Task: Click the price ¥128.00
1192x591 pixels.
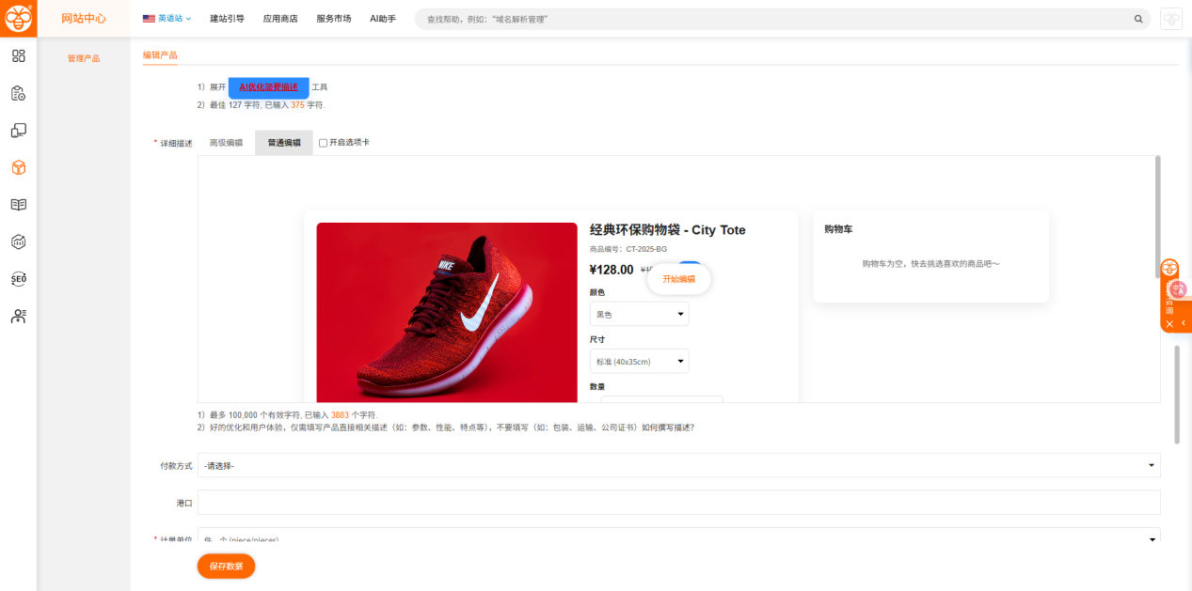Action: (x=612, y=270)
